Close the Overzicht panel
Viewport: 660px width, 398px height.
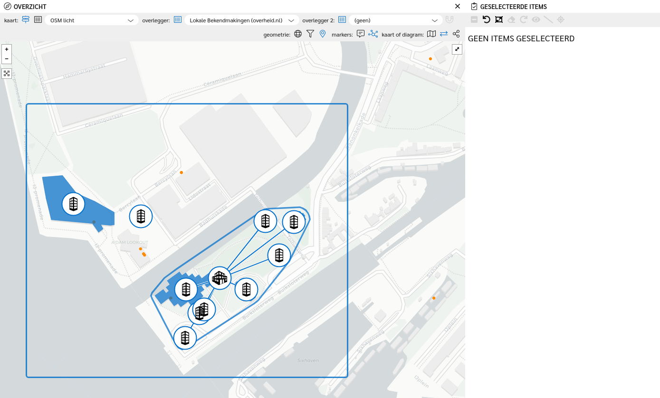click(458, 6)
